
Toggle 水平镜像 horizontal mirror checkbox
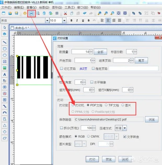(x=92, y=82)
